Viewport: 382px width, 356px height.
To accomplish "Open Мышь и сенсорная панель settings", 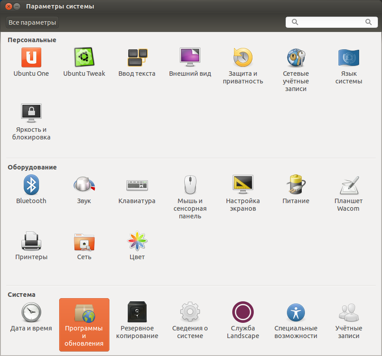I will 190,197.
